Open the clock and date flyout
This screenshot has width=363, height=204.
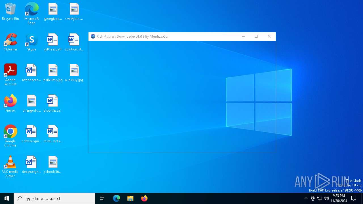(339, 198)
